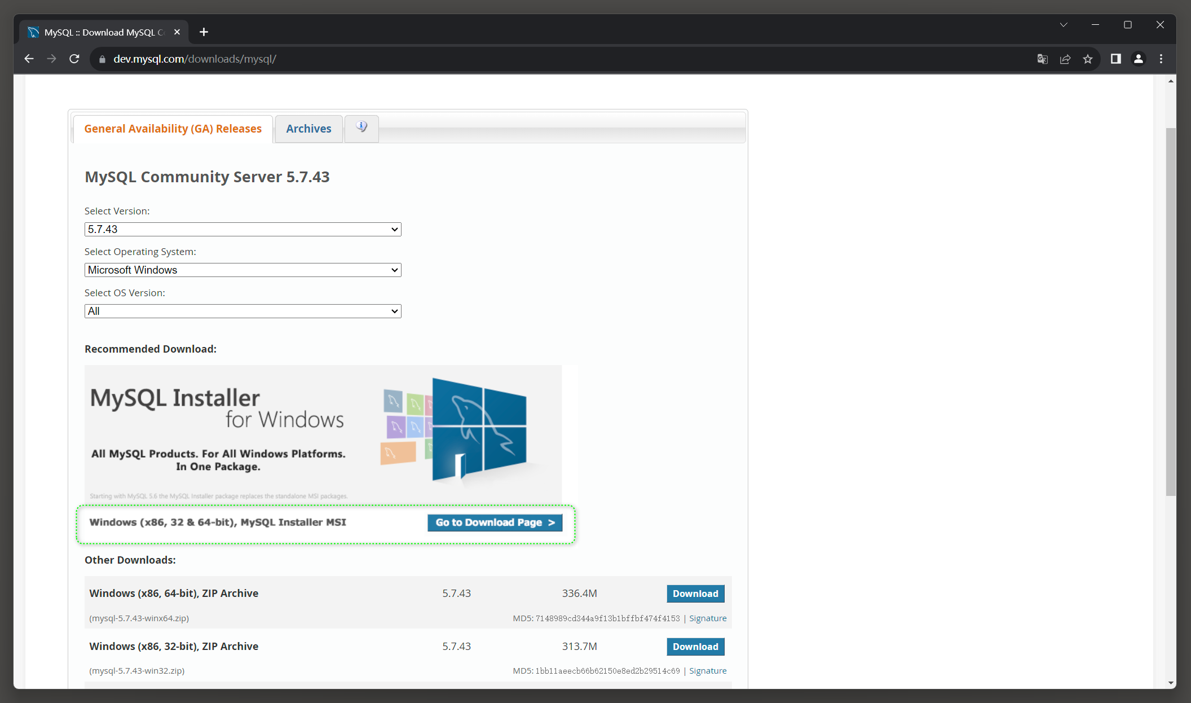Open the tab search dropdown arrow

coord(1064,25)
